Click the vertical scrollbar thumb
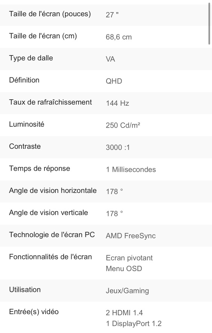 [209, 23]
